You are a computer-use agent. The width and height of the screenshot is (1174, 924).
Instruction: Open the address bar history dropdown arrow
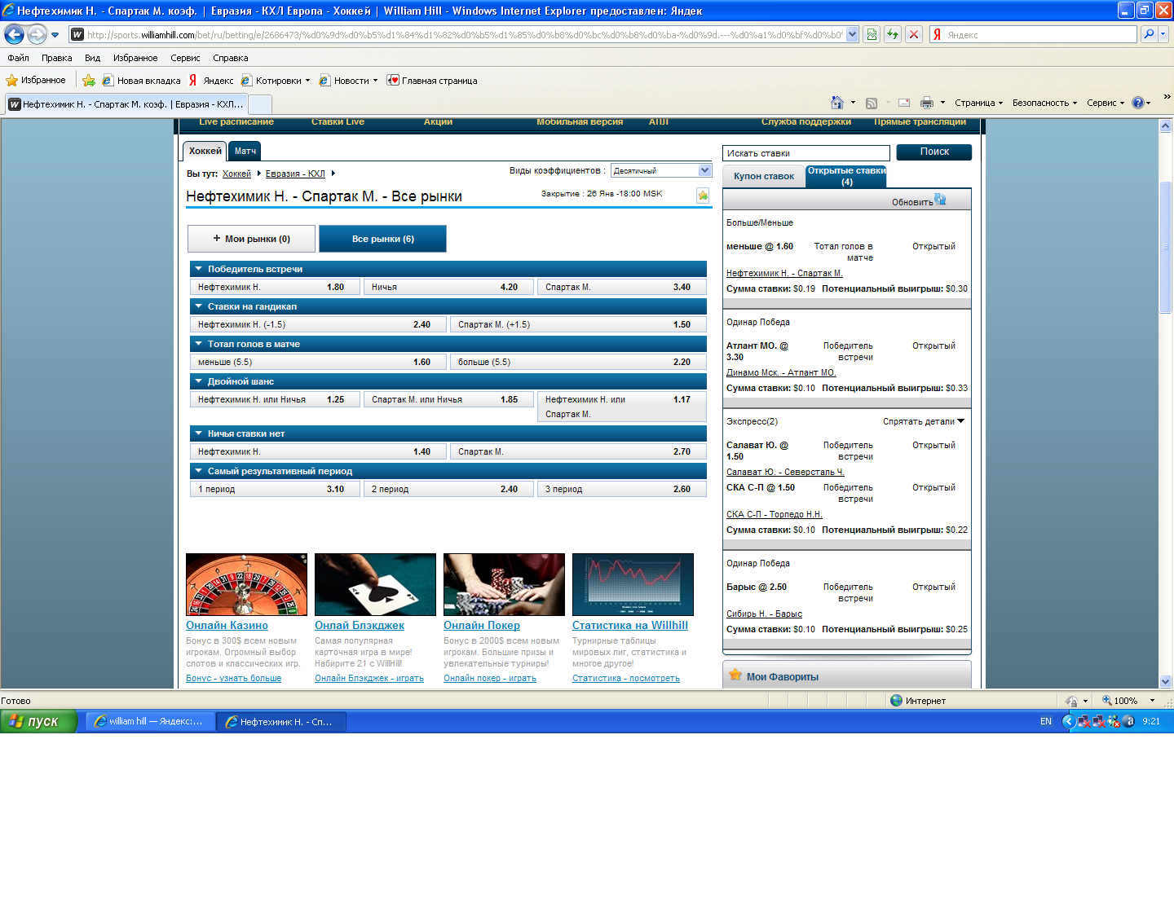852,34
